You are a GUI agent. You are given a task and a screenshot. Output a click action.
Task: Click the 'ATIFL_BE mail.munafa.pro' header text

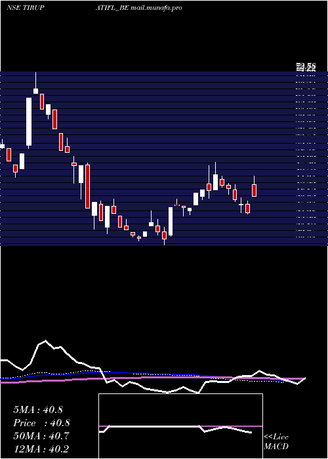tap(138, 8)
